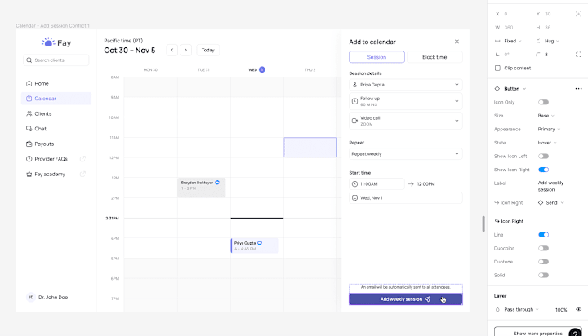This screenshot has height=336, width=588.
Task: Enable the Solid switch
Action: click(543, 276)
